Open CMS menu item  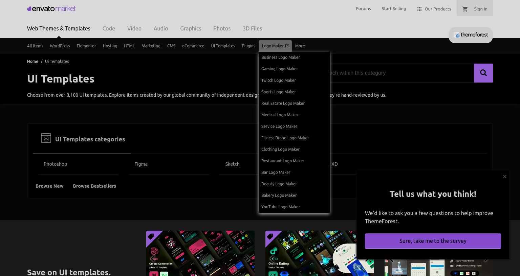coord(171,46)
